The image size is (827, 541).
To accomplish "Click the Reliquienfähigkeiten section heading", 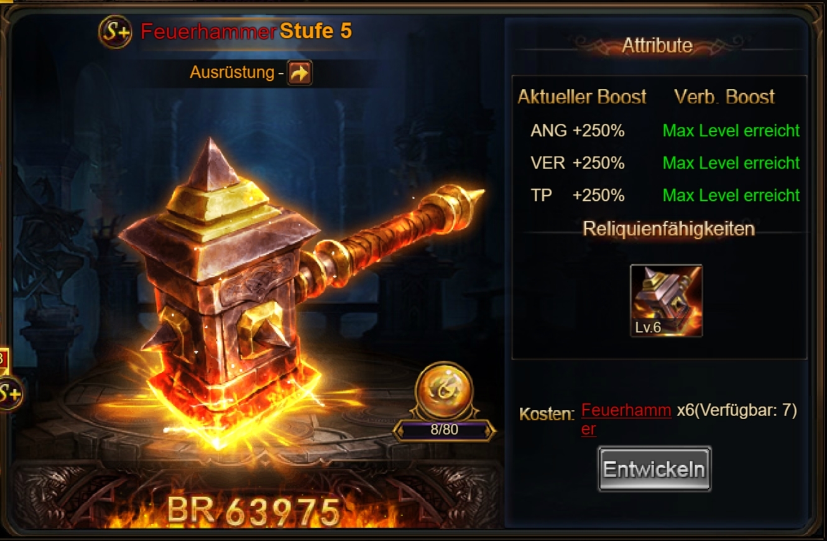I will click(x=668, y=229).
